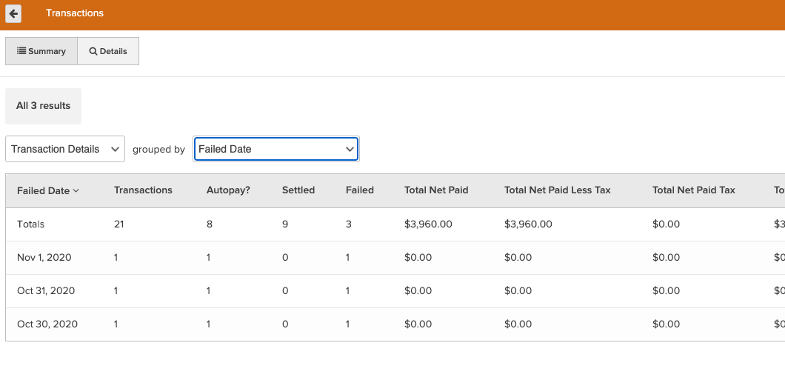Switch to the Summary tab
Screen dimensions: 785x380
41,51
